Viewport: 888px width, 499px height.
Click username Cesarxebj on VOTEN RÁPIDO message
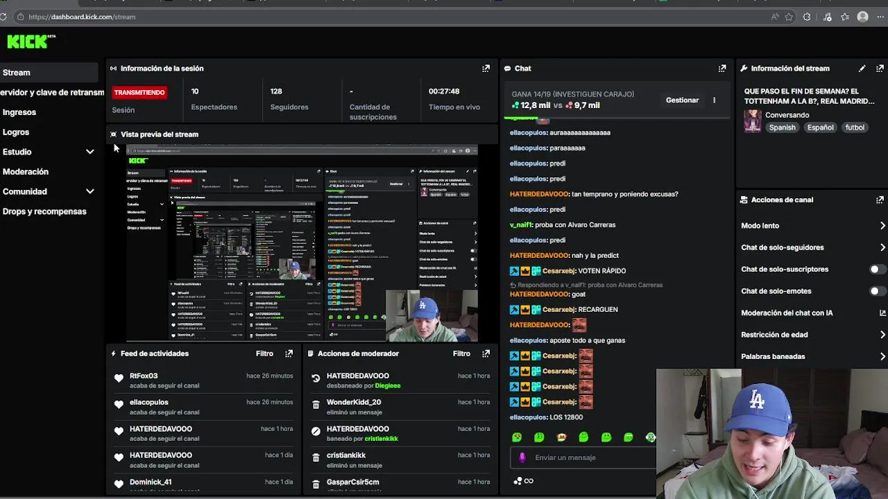(x=558, y=271)
